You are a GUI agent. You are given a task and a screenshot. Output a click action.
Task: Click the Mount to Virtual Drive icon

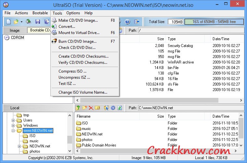[x=54, y=32]
